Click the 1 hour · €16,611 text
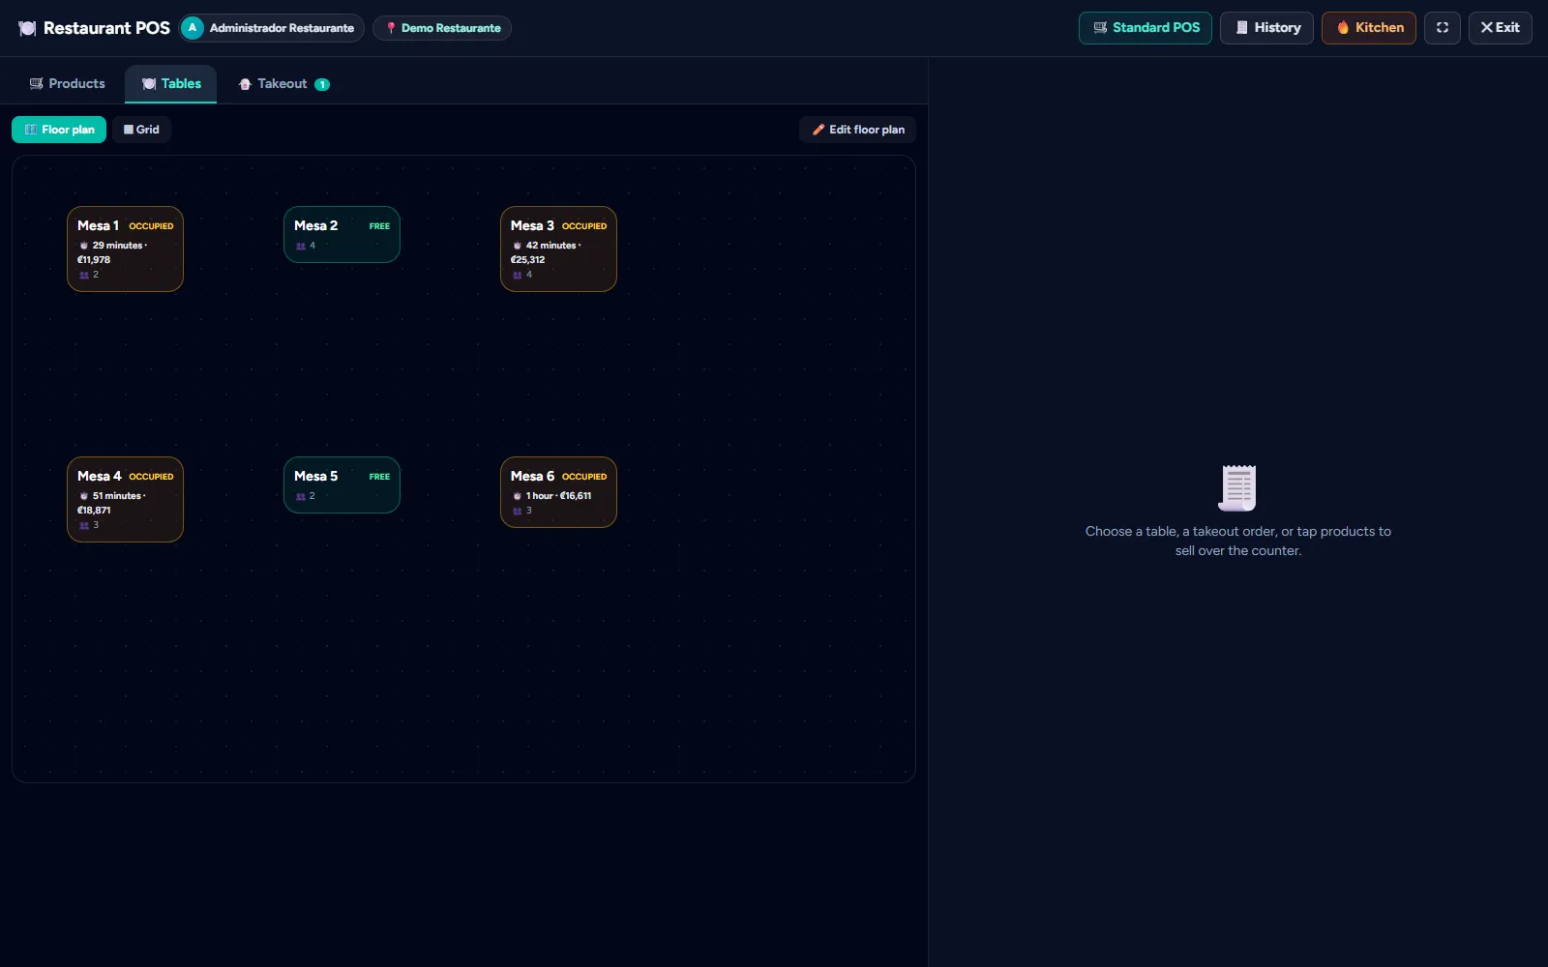The image size is (1548, 967). pos(558,496)
